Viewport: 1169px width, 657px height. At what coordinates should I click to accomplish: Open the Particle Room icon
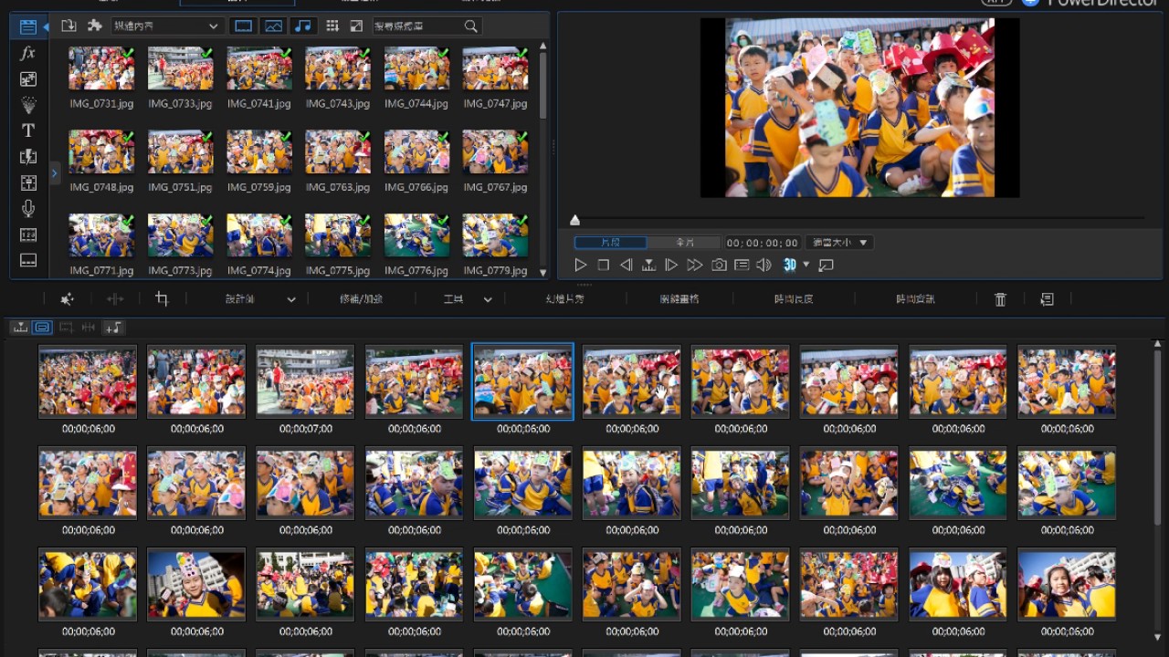coord(28,105)
